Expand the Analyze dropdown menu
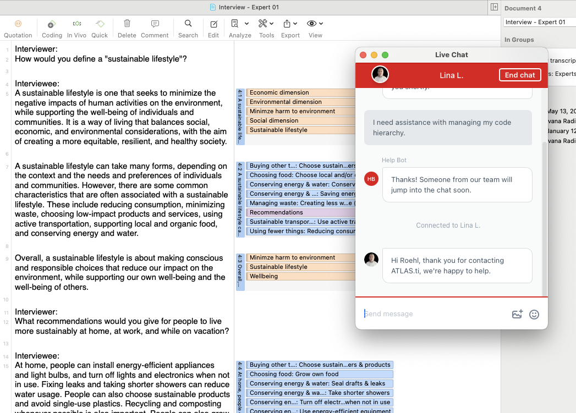This screenshot has height=413, width=576. coord(240,24)
